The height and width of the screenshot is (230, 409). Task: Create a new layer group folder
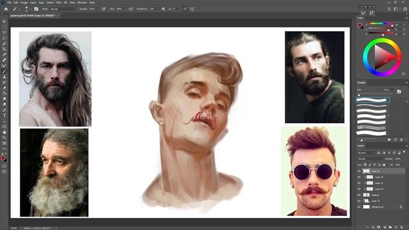pyautogui.click(x=390, y=227)
